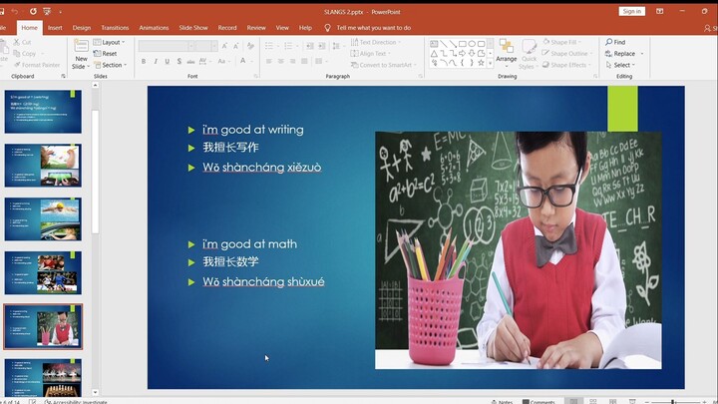
Task: Expand the Layout dropdown
Action: (x=111, y=43)
